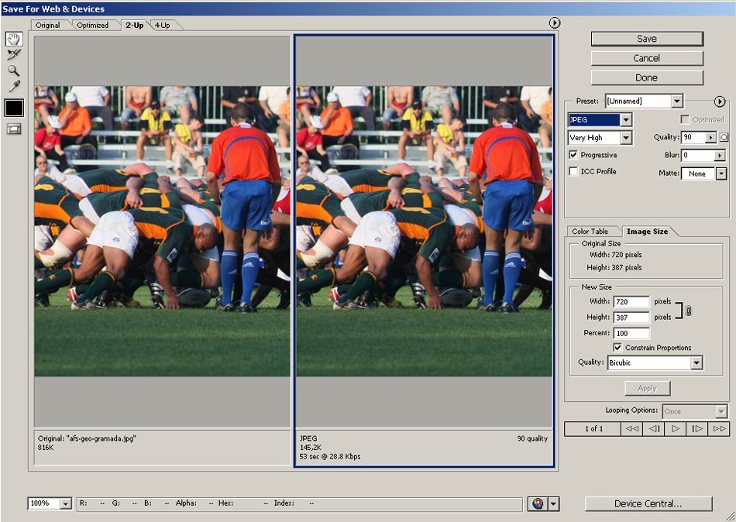This screenshot has height=522, width=736.
Task: Select the Hand tool
Action: point(14,39)
